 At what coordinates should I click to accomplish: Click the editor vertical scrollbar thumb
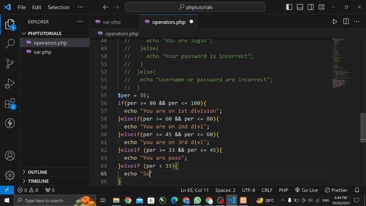coord(363,127)
